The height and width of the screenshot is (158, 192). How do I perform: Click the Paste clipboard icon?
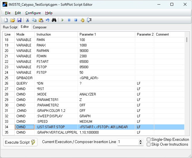coord(41,20)
